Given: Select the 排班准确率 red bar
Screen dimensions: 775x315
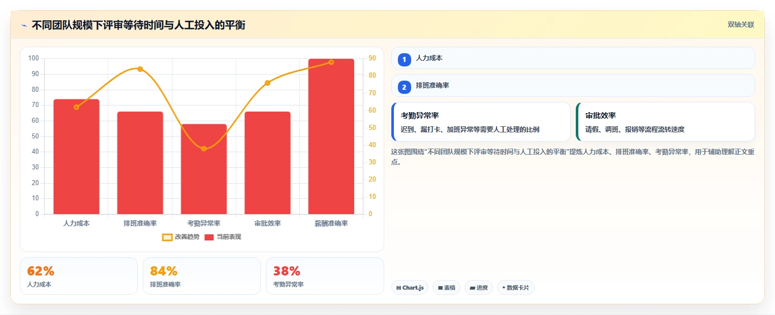Looking at the screenshot, I should (x=140, y=163).
